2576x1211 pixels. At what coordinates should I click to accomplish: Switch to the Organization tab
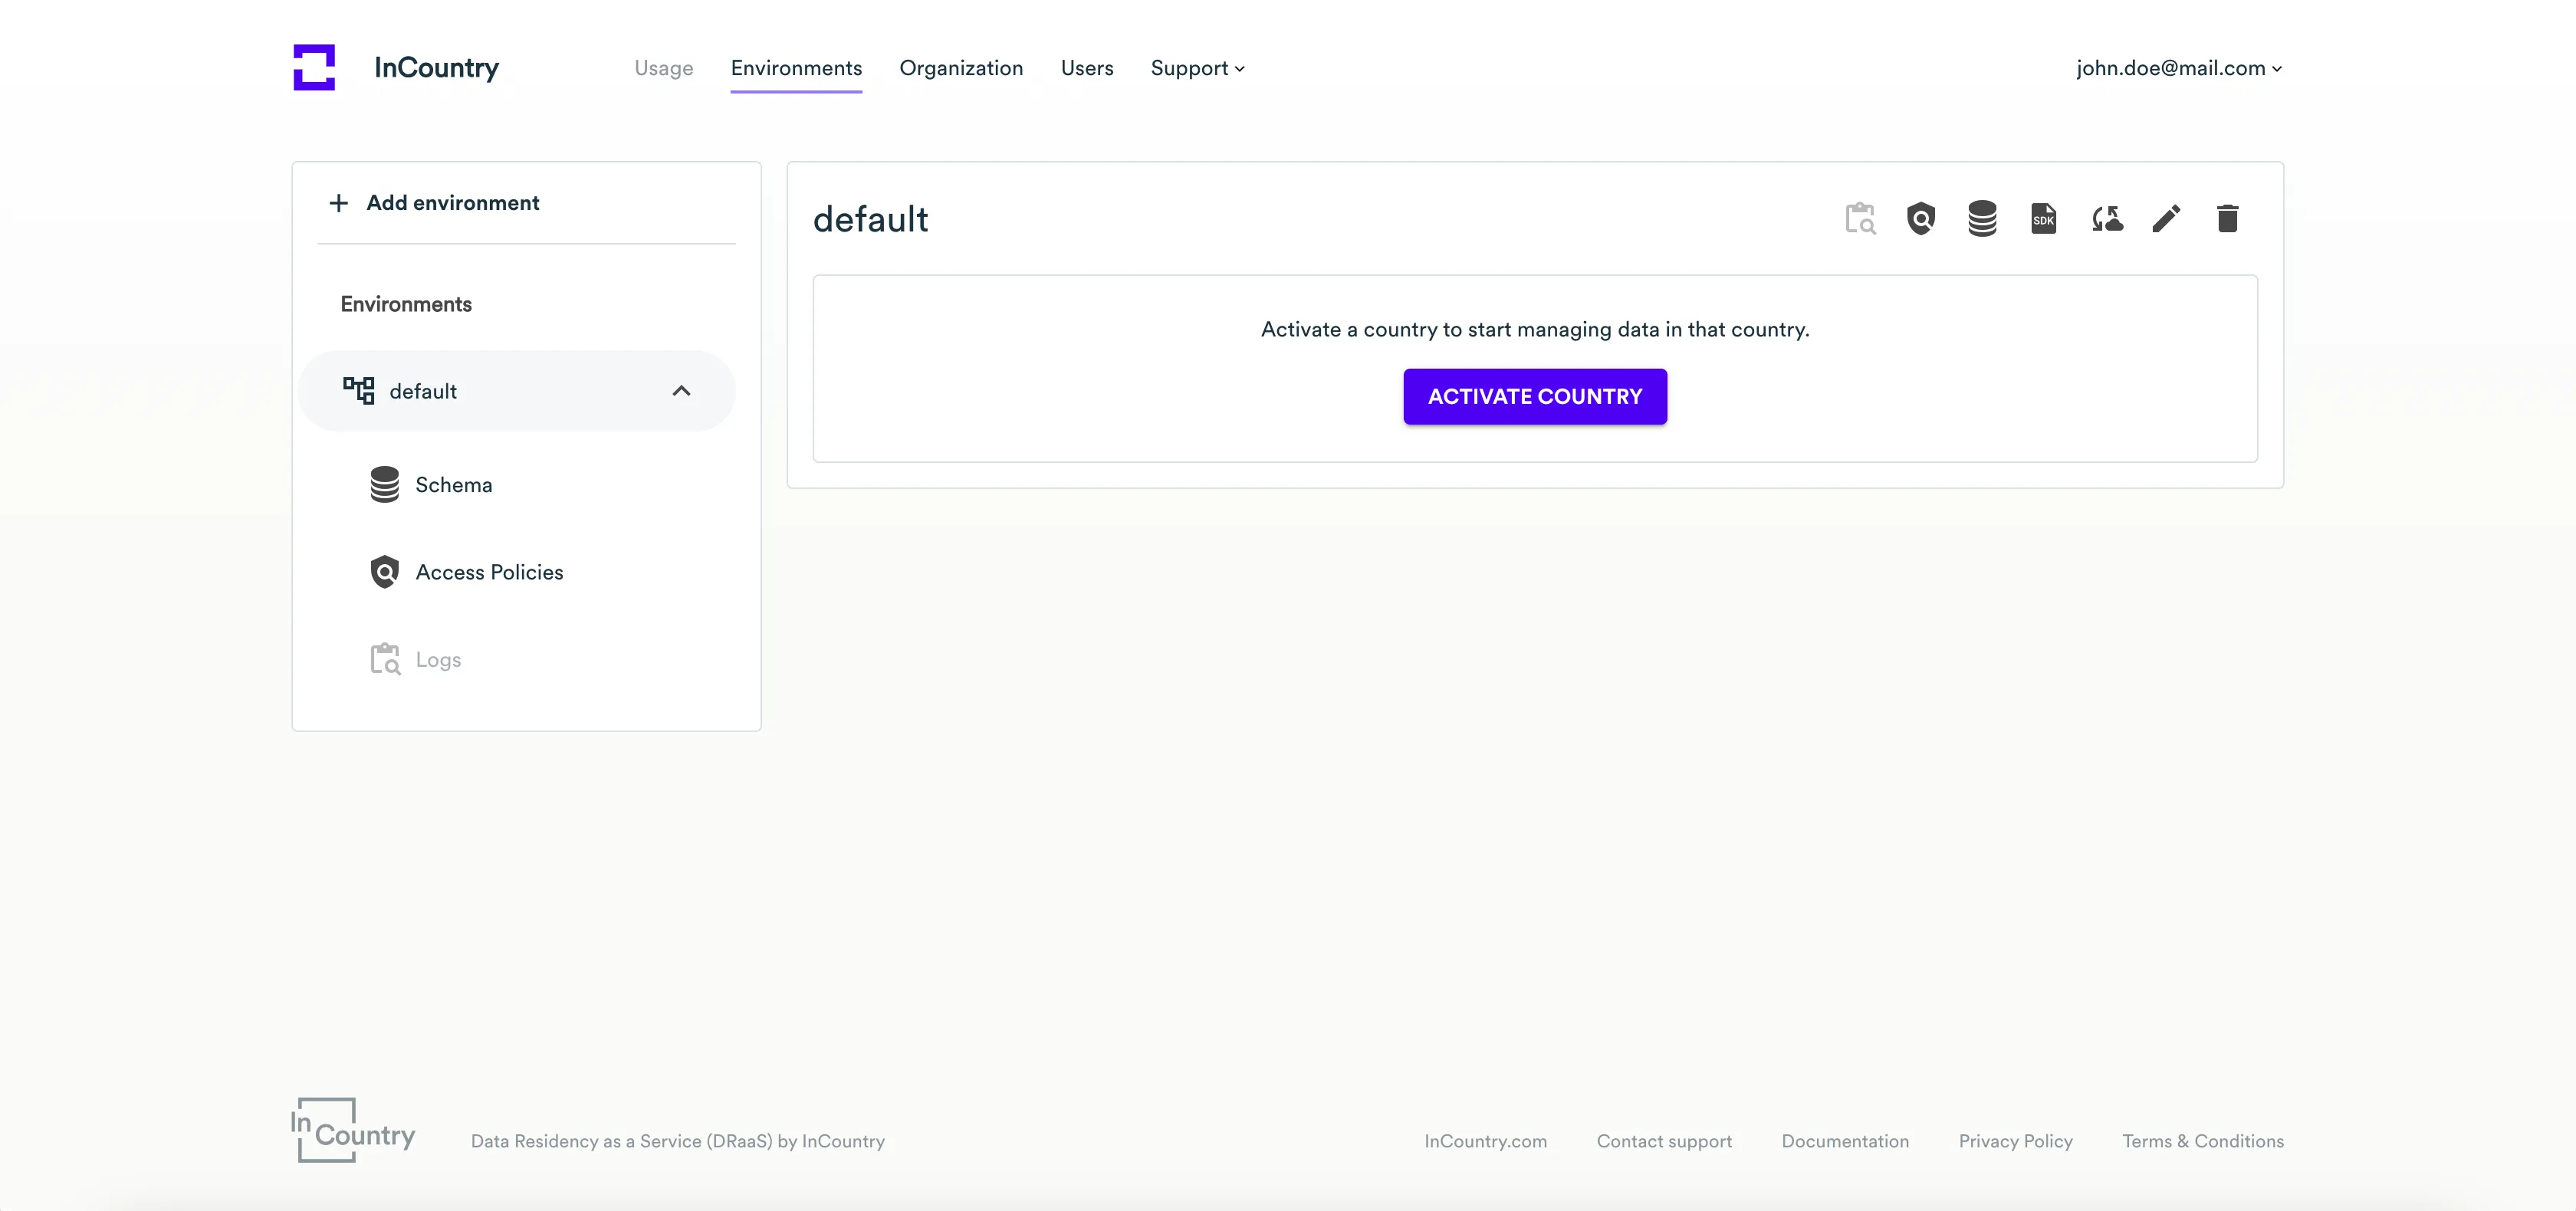point(961,68)
